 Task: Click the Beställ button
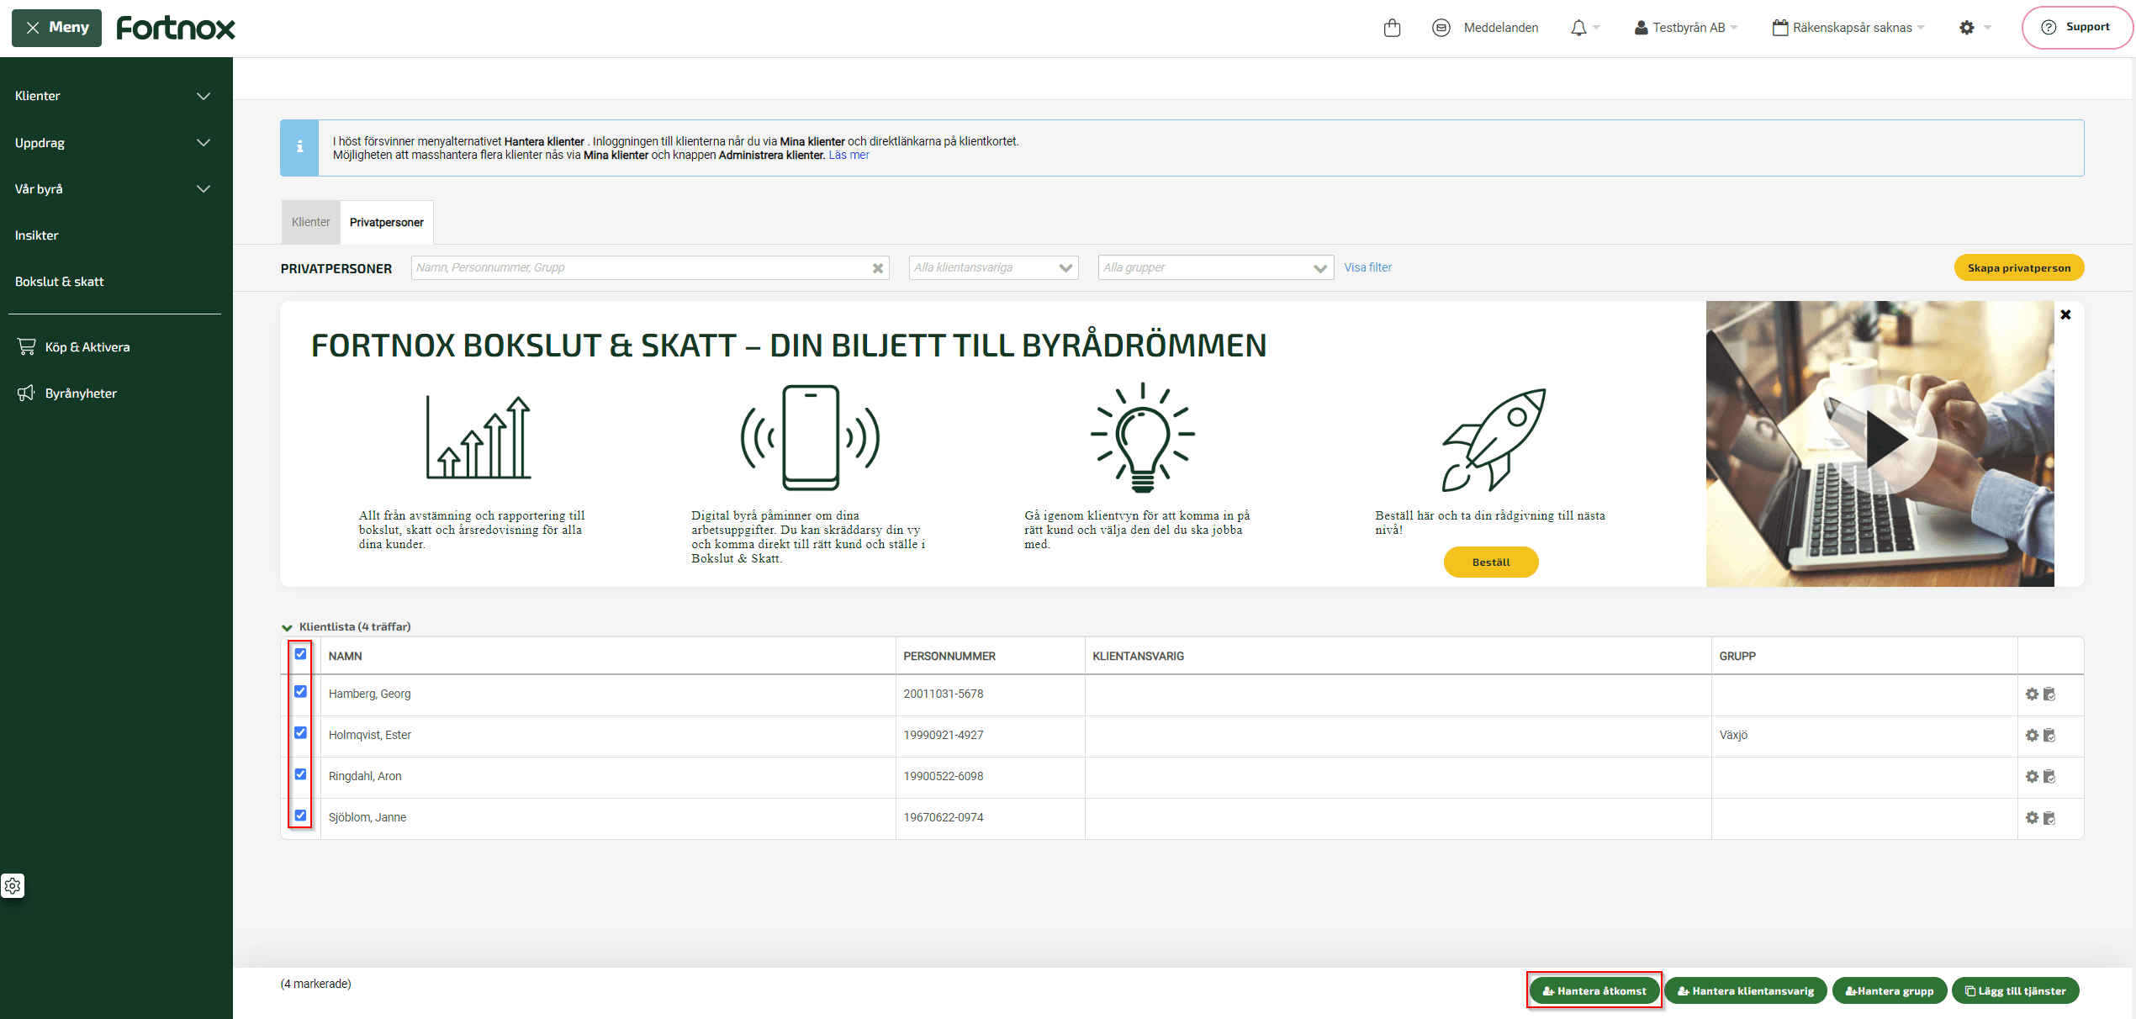pos(1491,562)
